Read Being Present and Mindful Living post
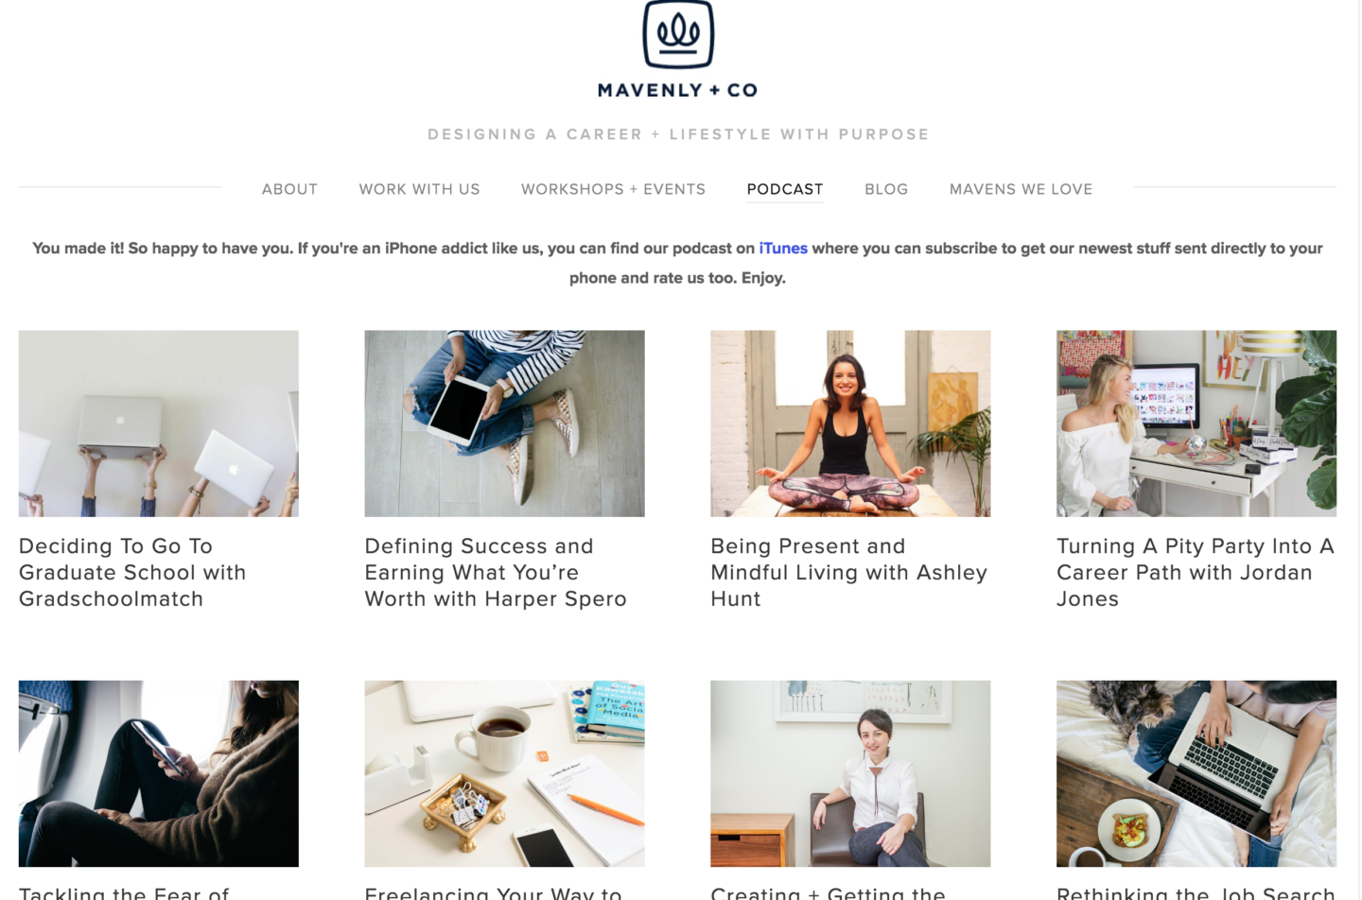 [849, 573]
